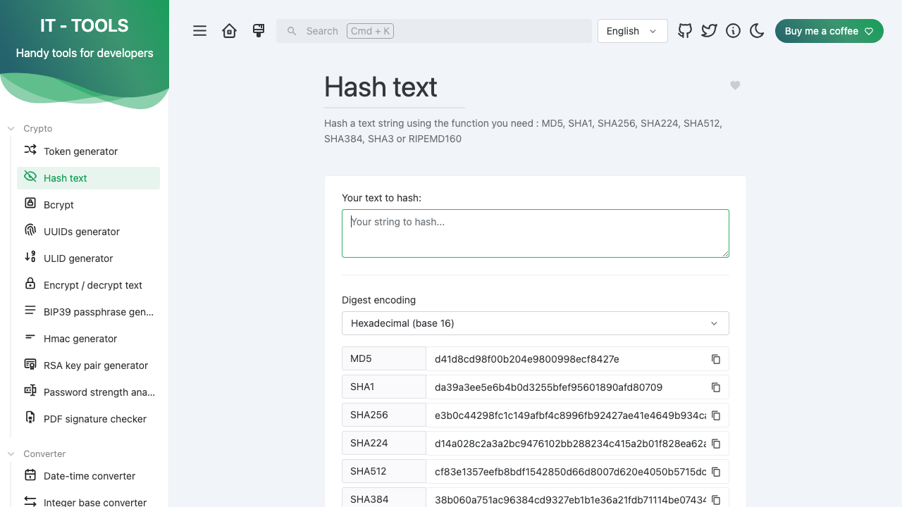Add Hash text to favorites heart
The image size is (902, 507).
click(735, 85)
